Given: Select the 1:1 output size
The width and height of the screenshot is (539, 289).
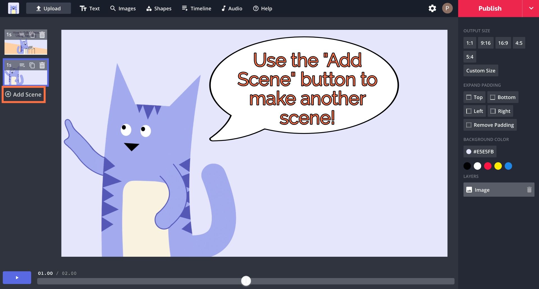Looking at the screenshot, I should (x=470, y=43).
